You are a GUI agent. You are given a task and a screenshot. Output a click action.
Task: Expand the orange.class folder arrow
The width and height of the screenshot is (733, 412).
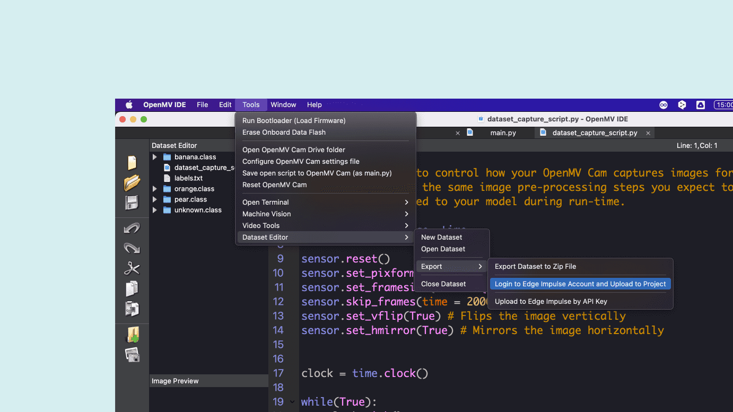[155, 189]
